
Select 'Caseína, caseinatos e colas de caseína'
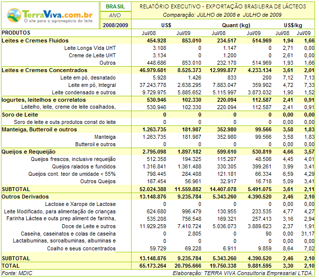68,234
